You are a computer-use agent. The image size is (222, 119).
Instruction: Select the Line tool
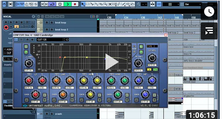click(x=124, y=4)
